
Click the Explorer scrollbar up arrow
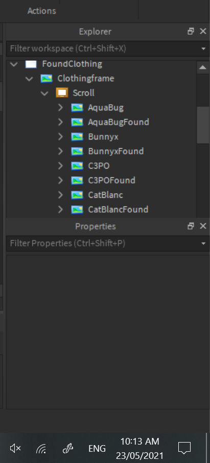[203, 67]
